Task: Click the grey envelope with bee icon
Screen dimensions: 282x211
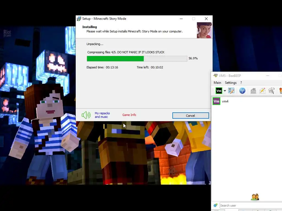Action: click(x=253, y=91)
